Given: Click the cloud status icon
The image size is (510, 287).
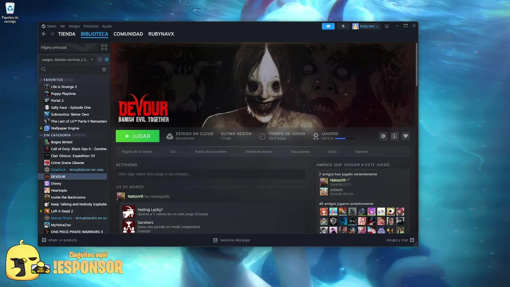Looking at the screenshot, I should click(x=170, y=136).
